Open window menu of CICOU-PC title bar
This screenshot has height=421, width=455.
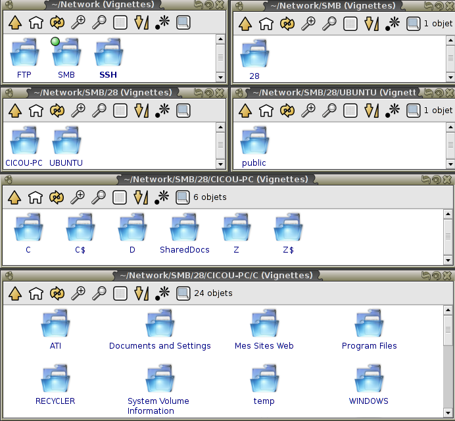tap(9, 180)
